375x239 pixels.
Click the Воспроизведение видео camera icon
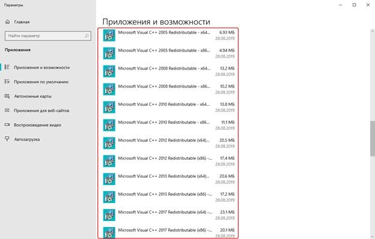pos(7,125)
